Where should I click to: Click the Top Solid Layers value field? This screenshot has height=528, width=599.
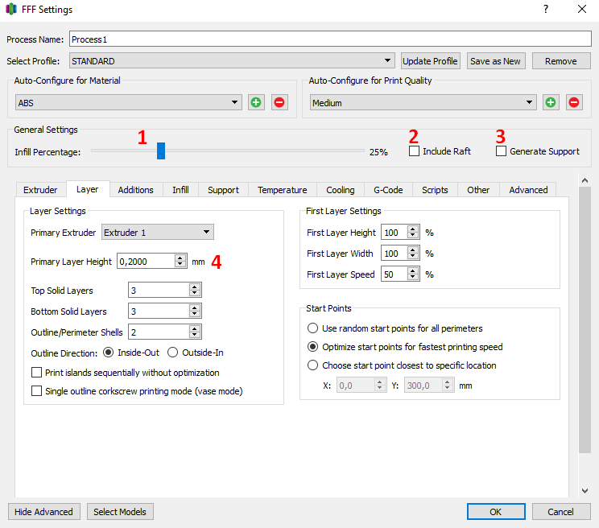pyautogui.click(x=159, y=290)
